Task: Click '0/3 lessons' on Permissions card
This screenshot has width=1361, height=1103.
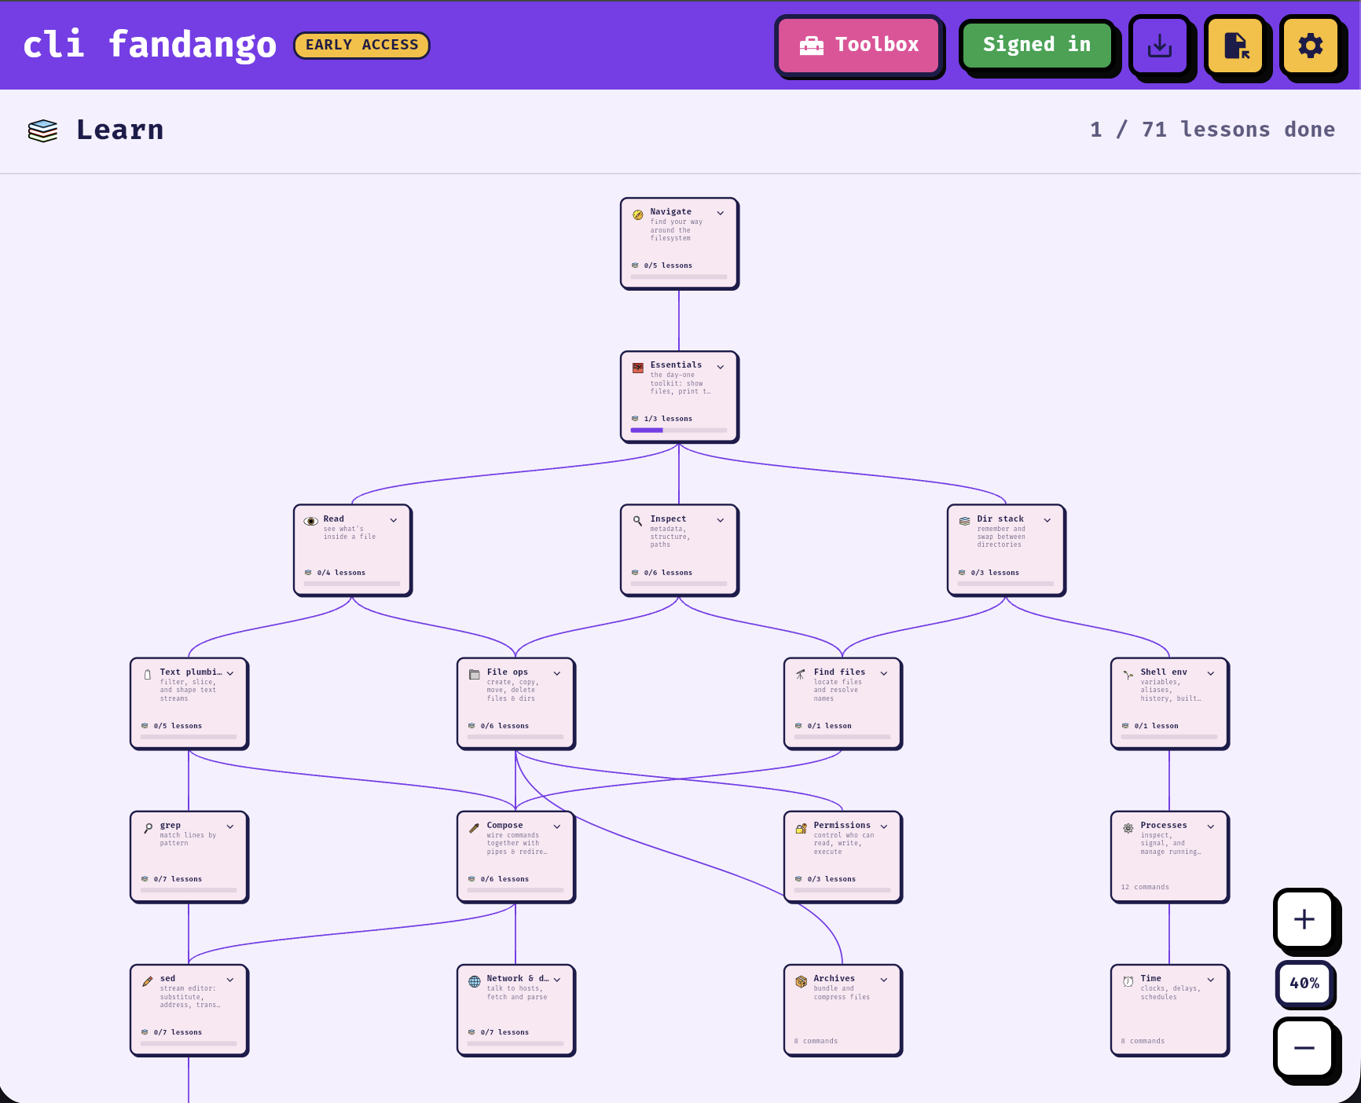Action: point(831,879)
